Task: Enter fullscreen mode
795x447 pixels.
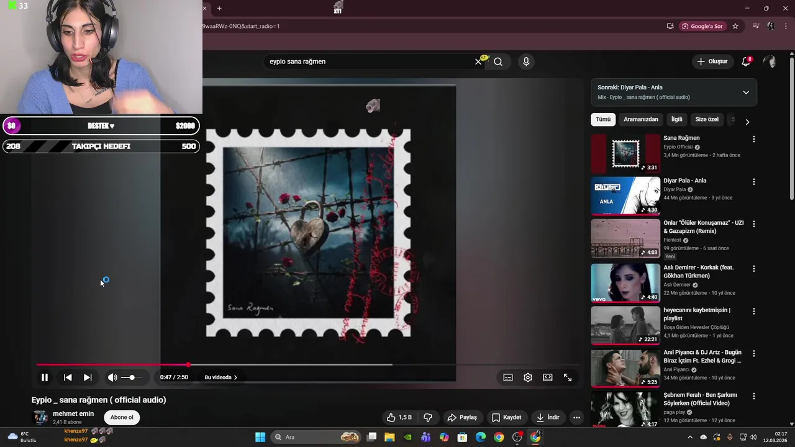Action: 568,377
